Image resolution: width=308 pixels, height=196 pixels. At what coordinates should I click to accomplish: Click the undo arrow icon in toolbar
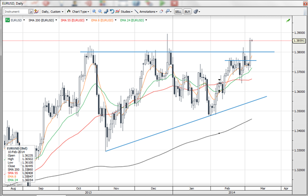pos(112,11)
